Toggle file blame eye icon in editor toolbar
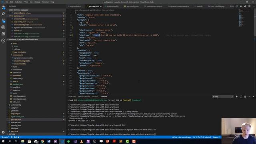The height and width of the screenshot is (144, 256). (241, 6)
